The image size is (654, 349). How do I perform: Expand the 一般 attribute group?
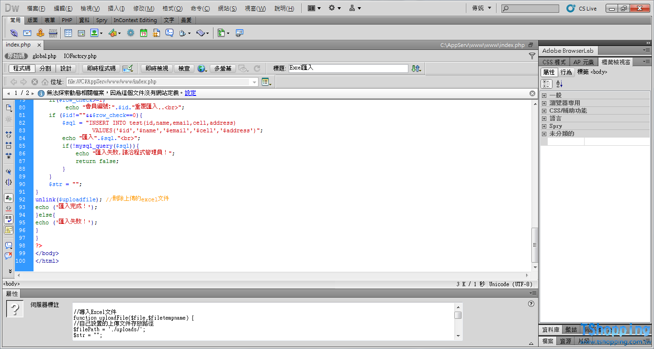pos(544,95)
